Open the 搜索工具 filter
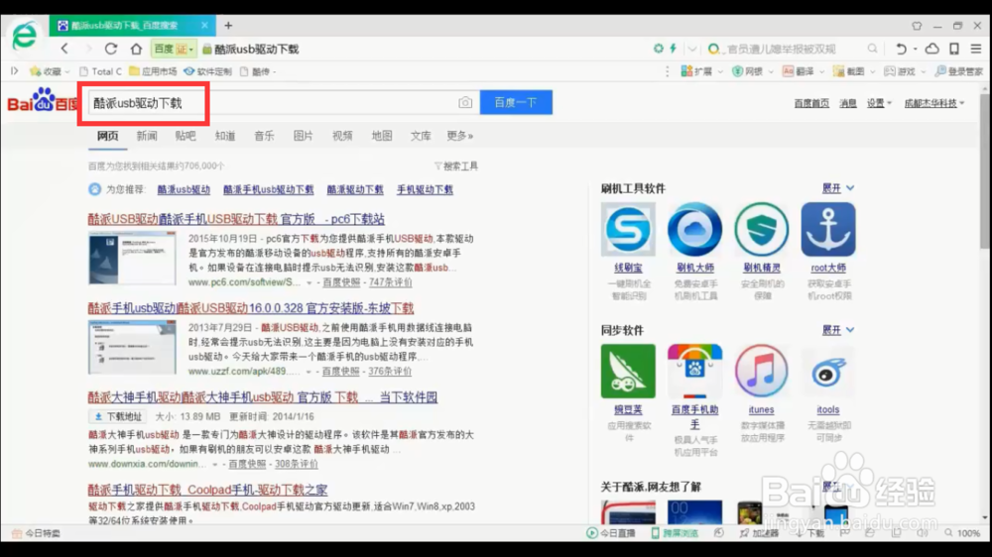This screenshot has width=992, height=557. [x=456, y=167]
